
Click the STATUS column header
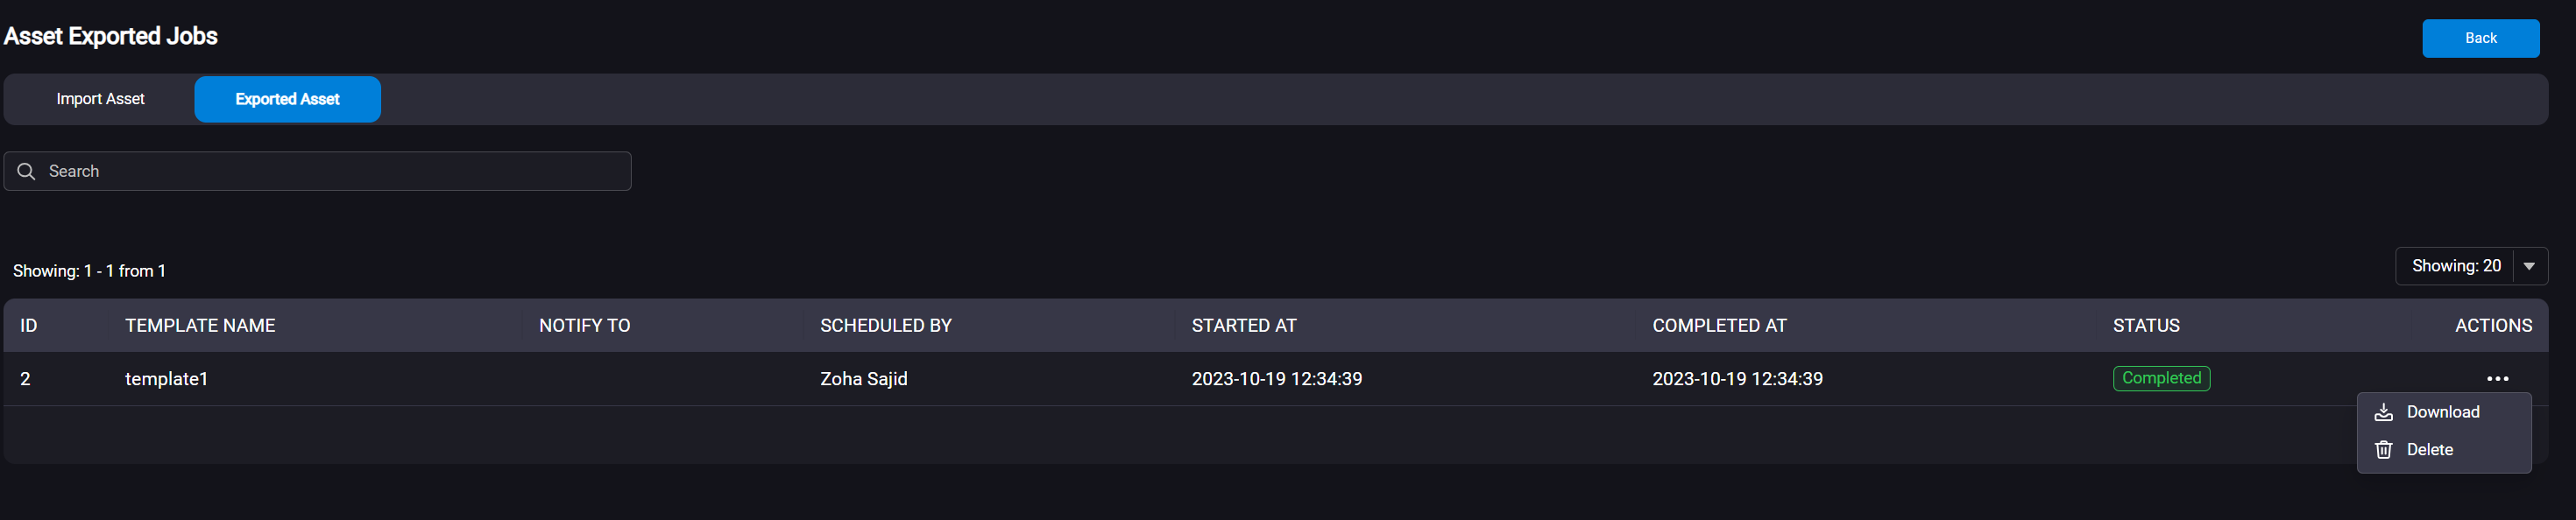coord(2146,326)
